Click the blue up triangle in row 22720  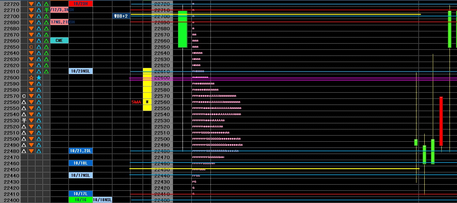click(39, 4)
